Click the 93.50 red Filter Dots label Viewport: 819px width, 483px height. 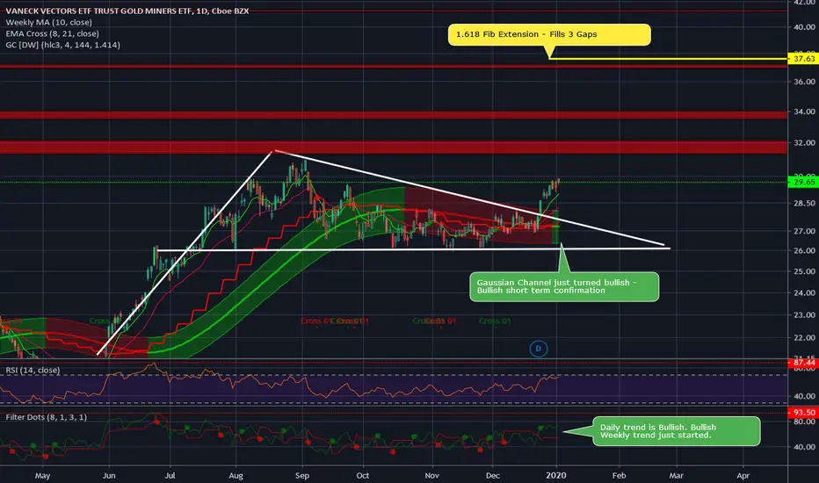(803, 413)
